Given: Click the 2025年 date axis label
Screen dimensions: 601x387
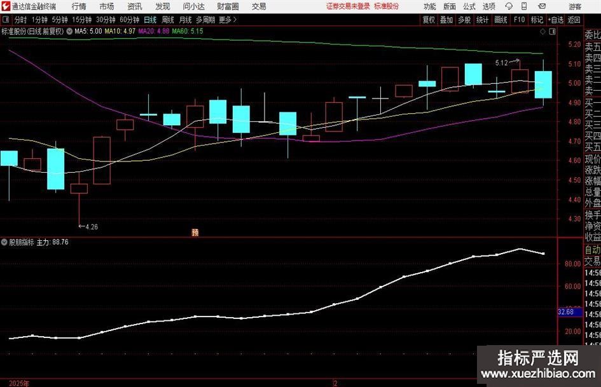Looking at the screenshot, I should click(19, 383).
